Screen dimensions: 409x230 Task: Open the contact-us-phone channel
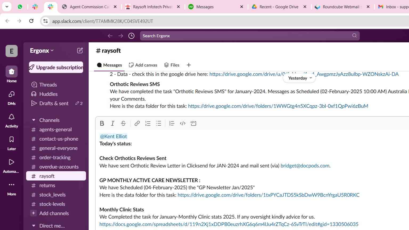point(56,139)
